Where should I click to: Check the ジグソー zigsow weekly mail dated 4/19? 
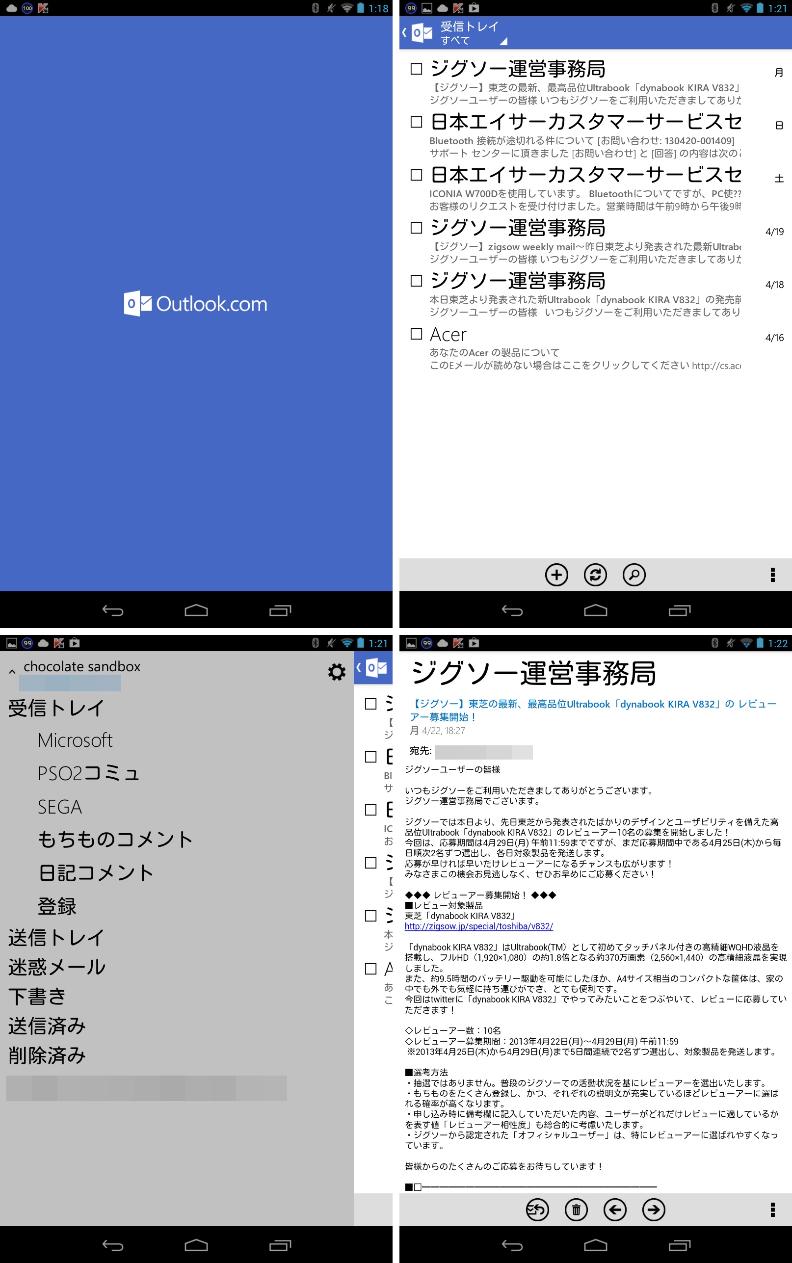(417, 228)
